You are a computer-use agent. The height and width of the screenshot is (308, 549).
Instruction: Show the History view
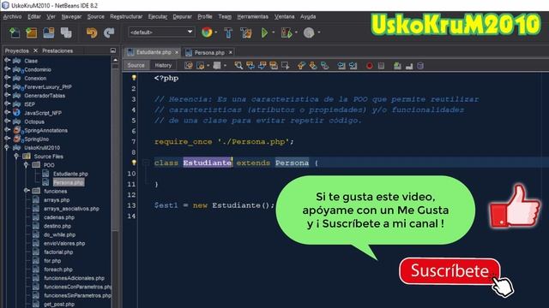pyautogui.click(x=163, y=65)
